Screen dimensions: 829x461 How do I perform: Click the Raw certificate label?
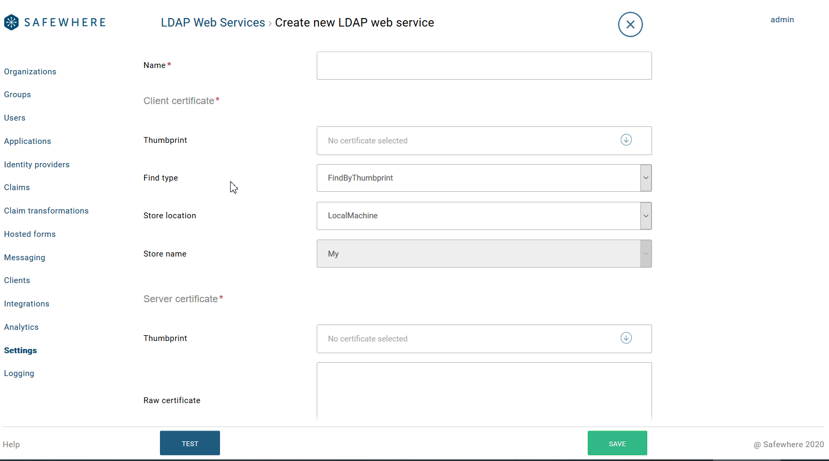click(172, 400)
